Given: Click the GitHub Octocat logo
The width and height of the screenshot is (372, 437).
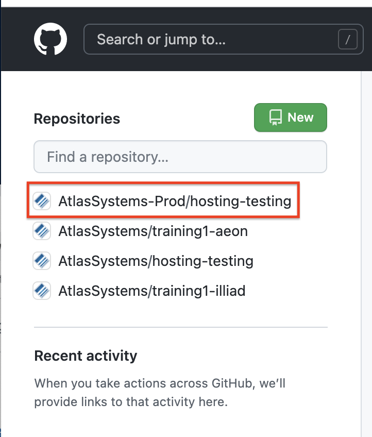Looking at the screenshot, I should pyautogui.click(x=50, y=39).
